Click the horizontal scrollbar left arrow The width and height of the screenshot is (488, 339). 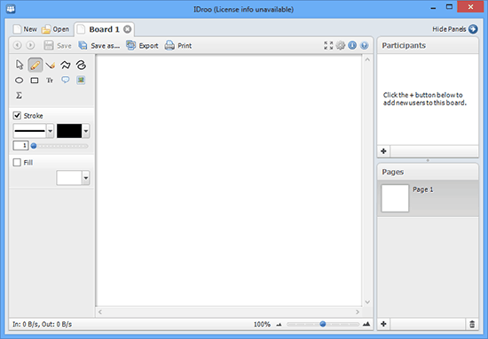tap(100, 312)
